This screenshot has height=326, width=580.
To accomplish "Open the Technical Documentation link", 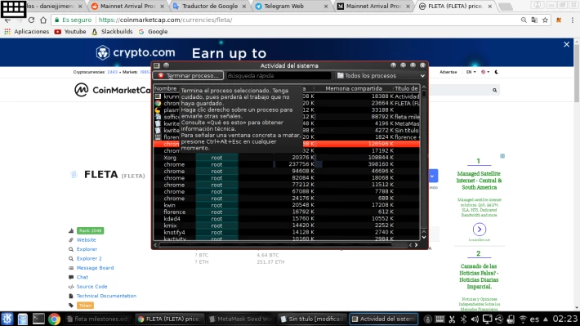I will (106, 296).
